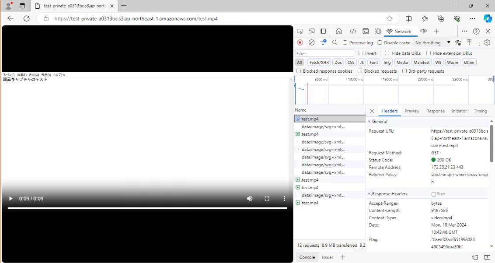Open browser Collections
This screenshot has height=263, width=495.
441,19
